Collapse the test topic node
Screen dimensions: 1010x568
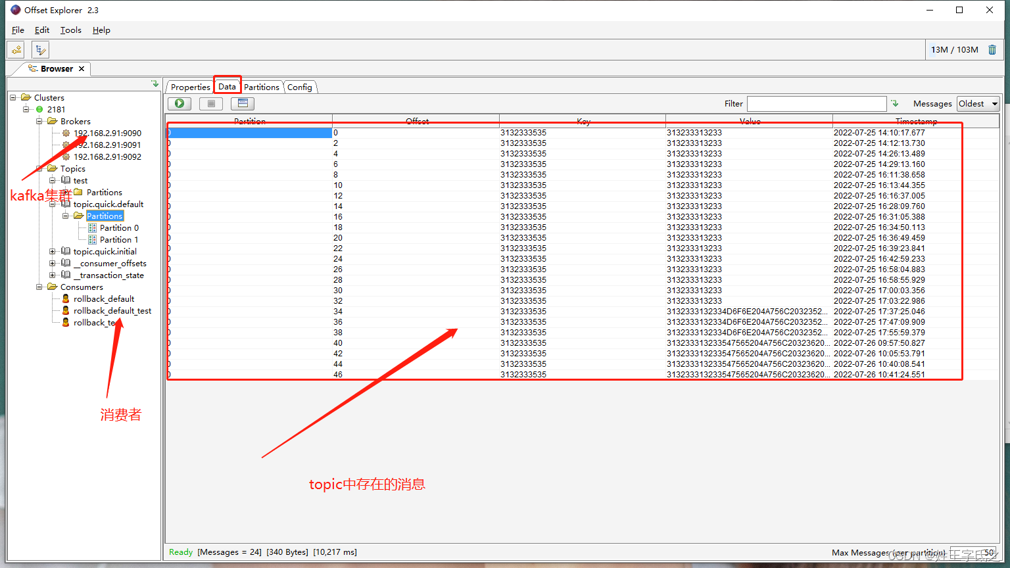(x=52, y=180)
